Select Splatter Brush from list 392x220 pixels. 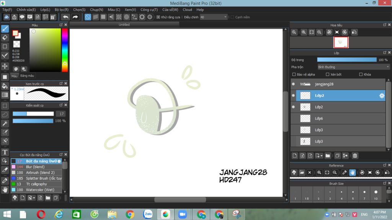(36, 178)
